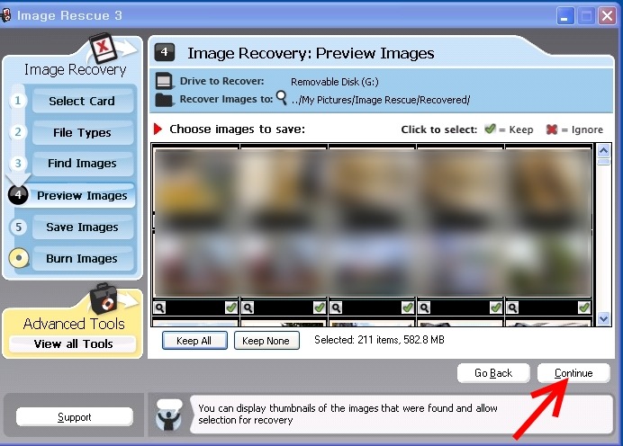The image size is (623, 446).
Task: Click Continue to proceed
Action: 573,373
